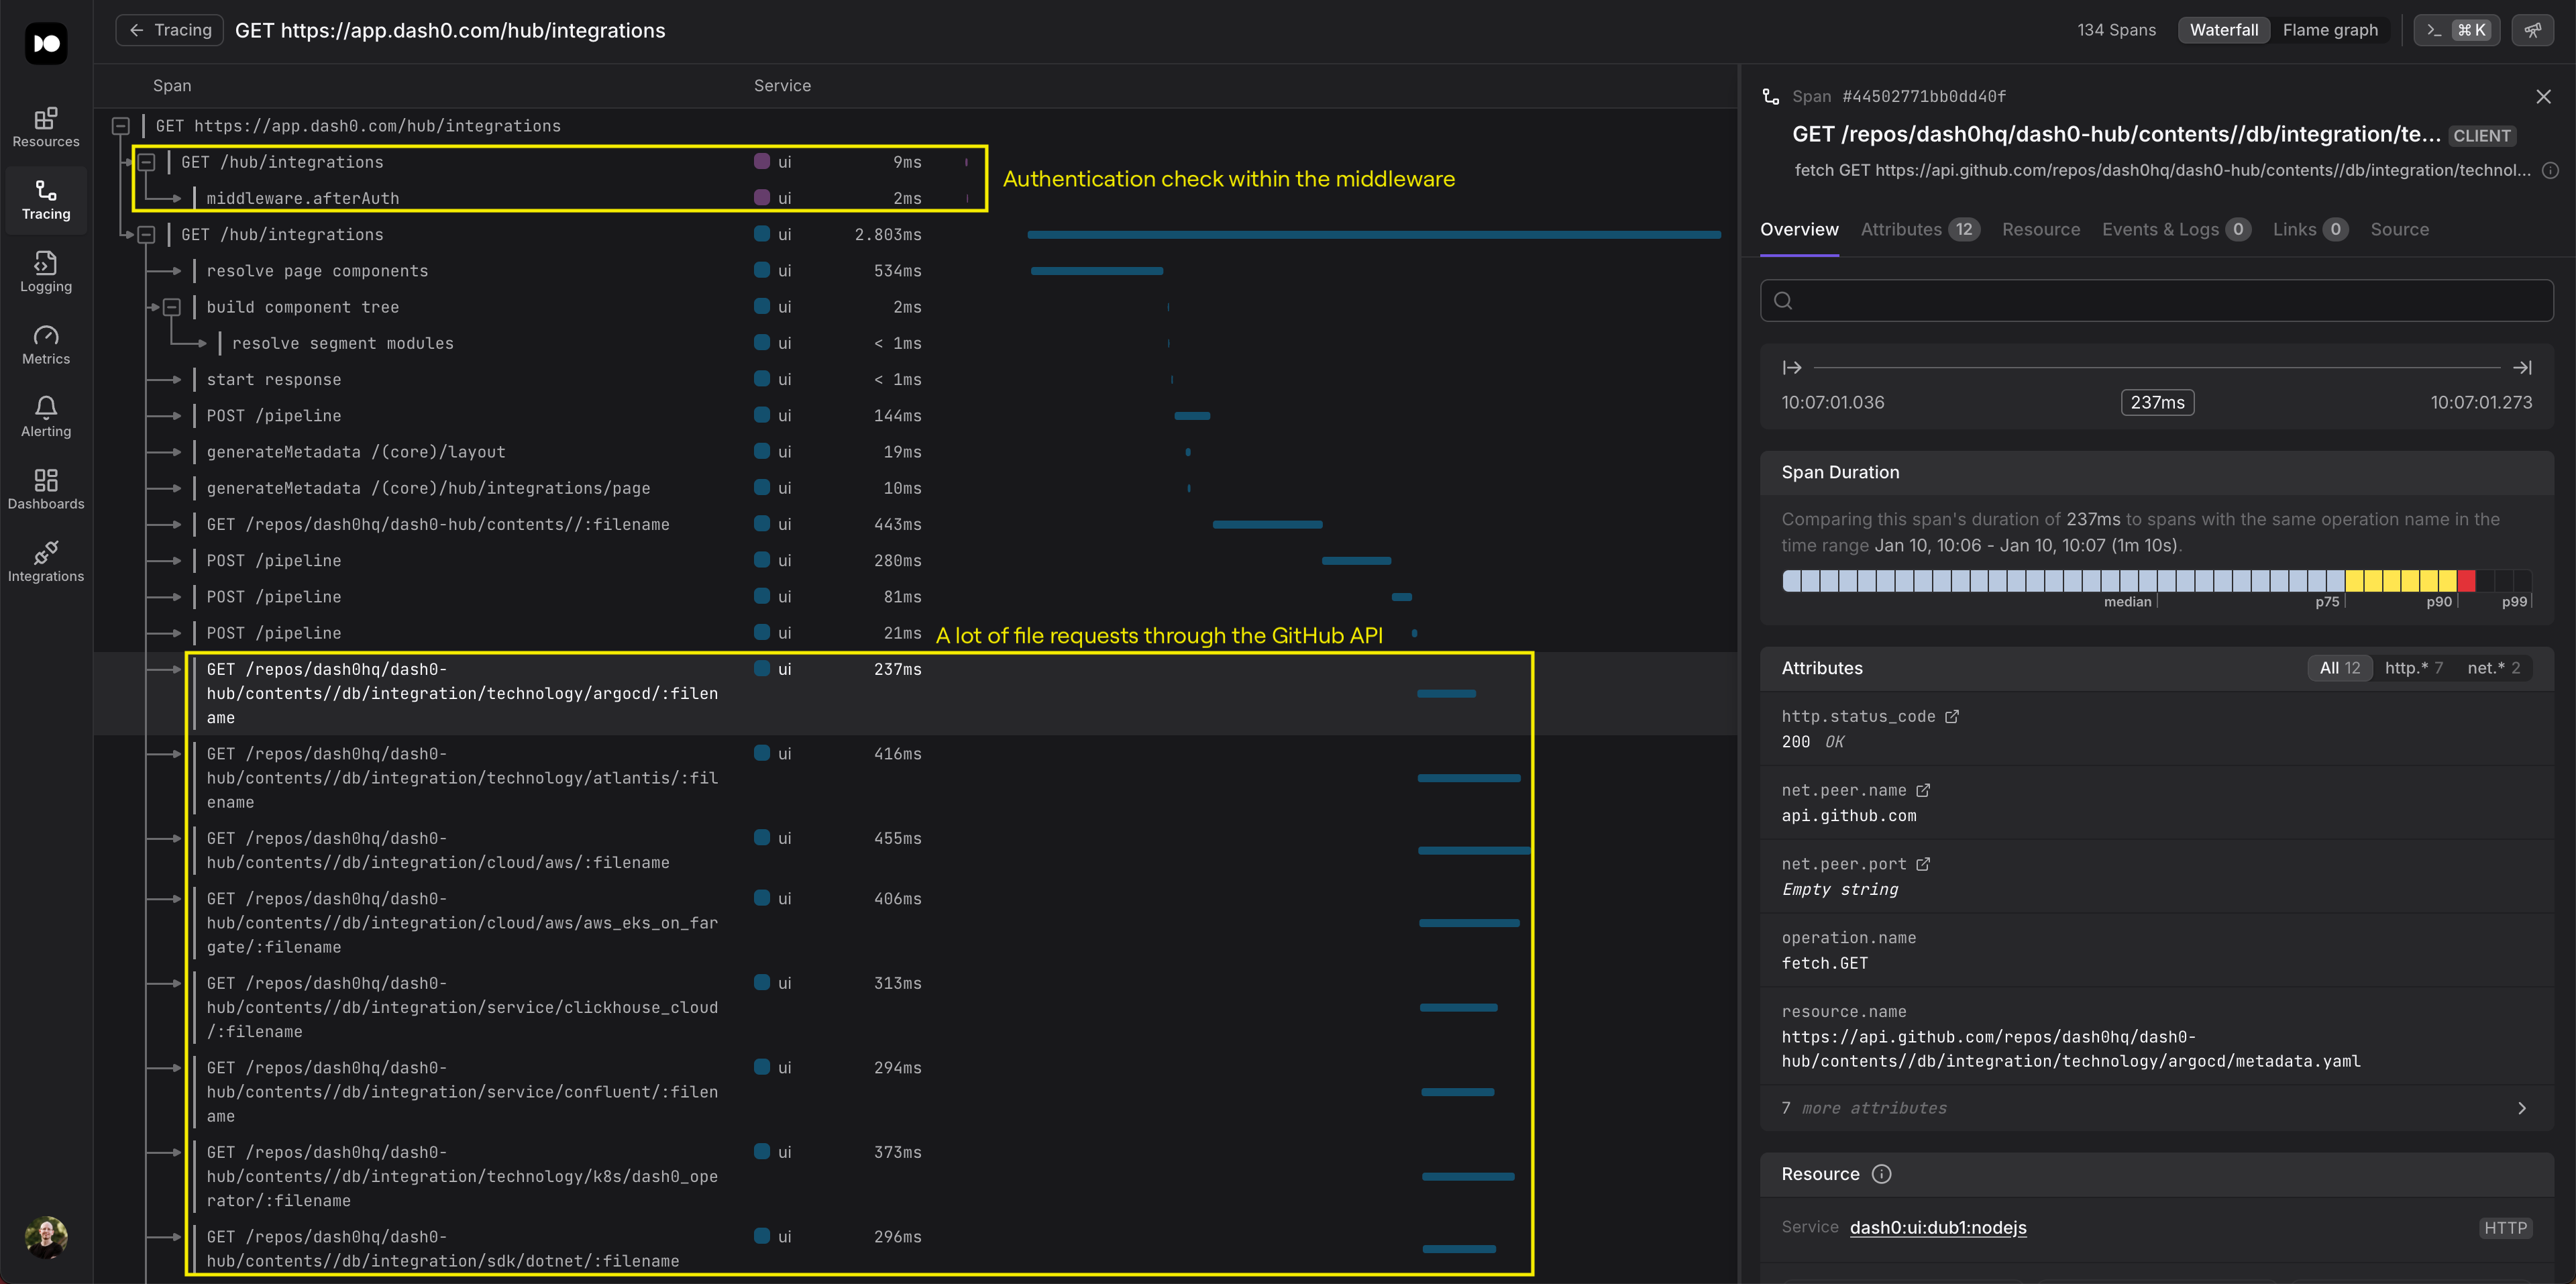Collapse the 2.803ms GET /hub/integrations span
2576x1284 pixels.
coord(147,235)
